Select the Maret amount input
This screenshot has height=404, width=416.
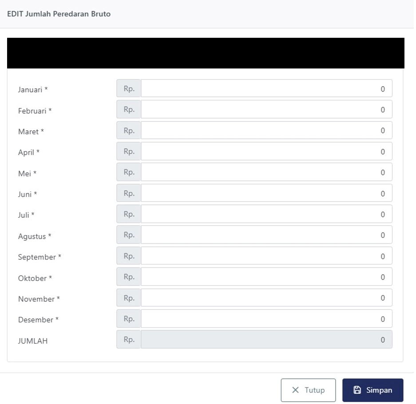(x=266, y=131)
